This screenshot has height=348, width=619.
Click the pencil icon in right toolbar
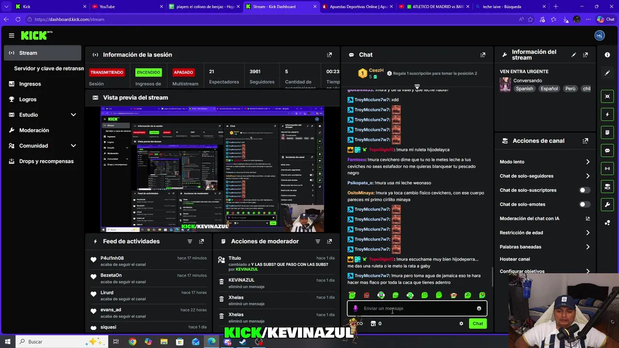(x=607, y=73)
